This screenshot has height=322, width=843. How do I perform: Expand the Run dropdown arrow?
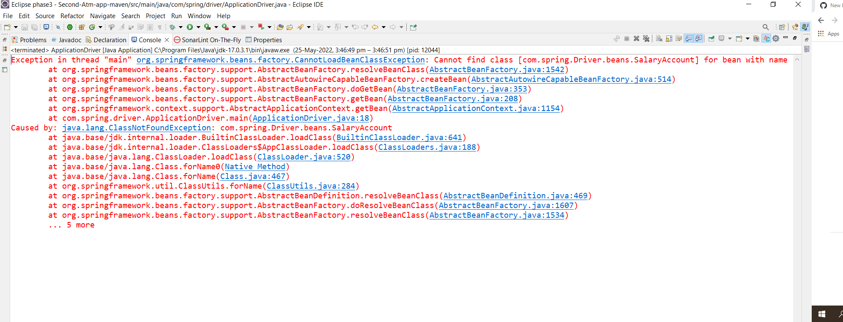click(x=198, y=27)
